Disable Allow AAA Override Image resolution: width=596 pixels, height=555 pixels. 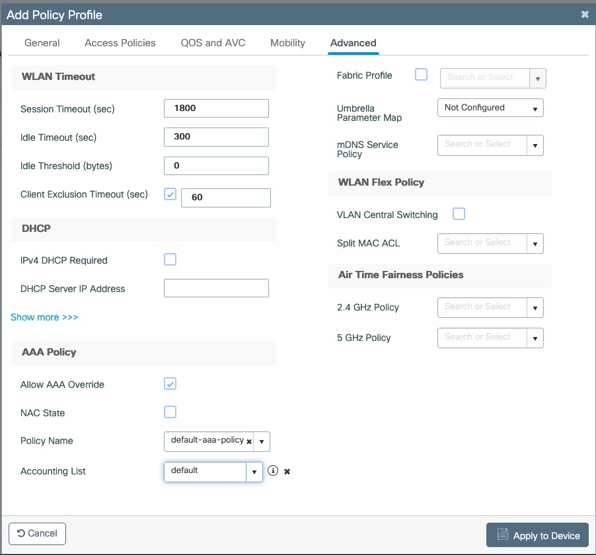pos(170,383)
